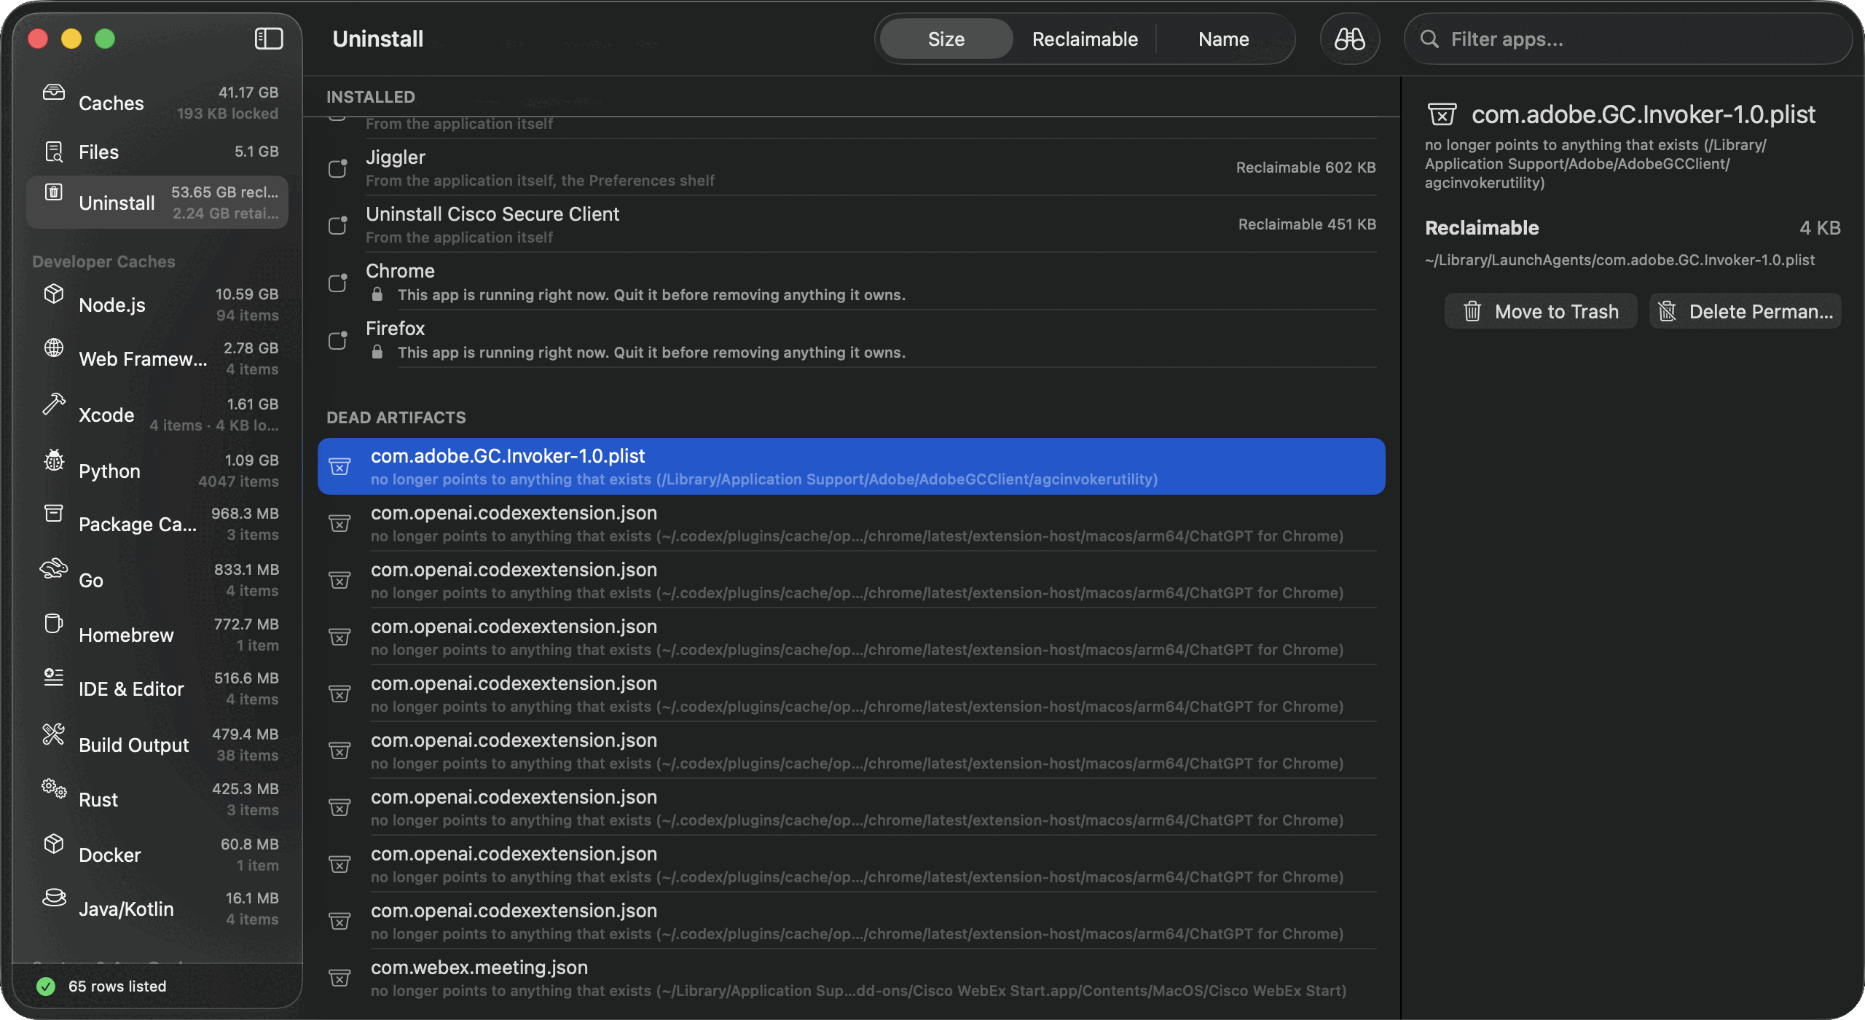Image resolution: width=1865 pixels, height=1020 pixels.
Task: Click the INSTALLED section header
Action: coord(371,97)
